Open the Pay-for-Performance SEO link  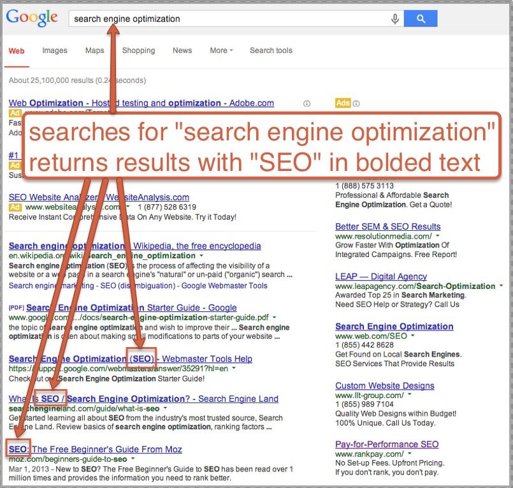click(x=387, y=444)
